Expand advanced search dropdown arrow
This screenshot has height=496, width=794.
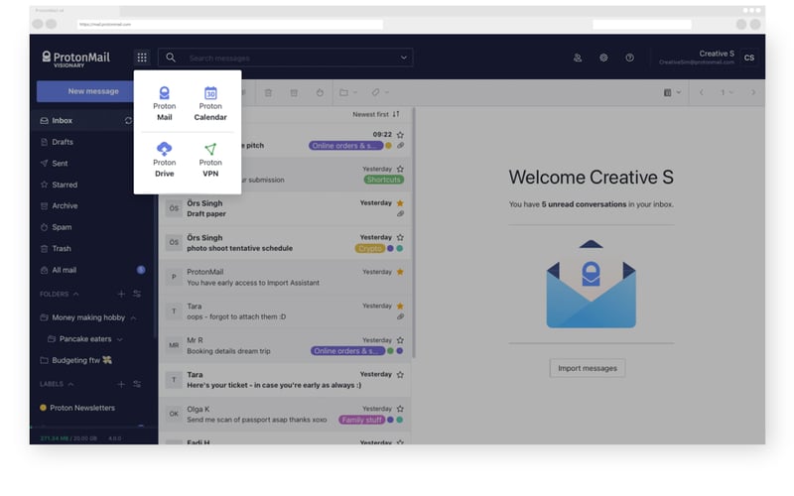click(404, 58)
